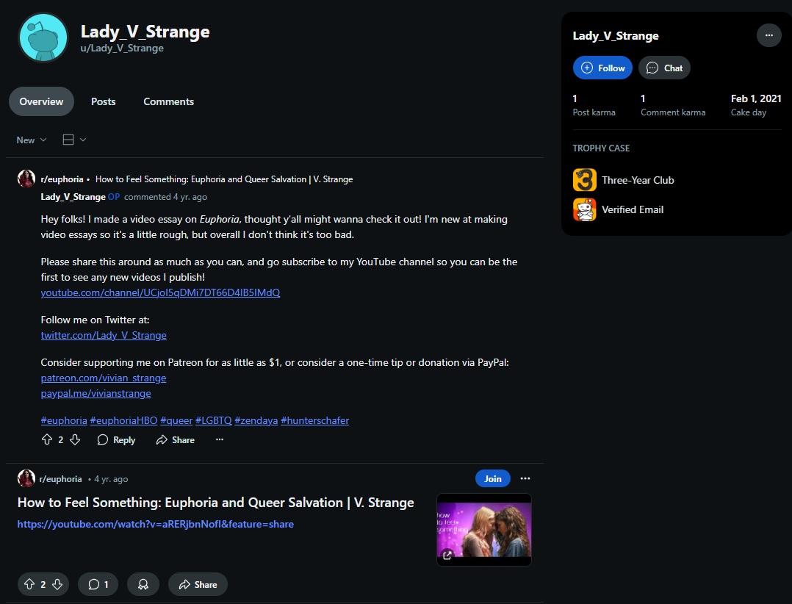Click the #euphoria hashtag

[x=64, y=421]
